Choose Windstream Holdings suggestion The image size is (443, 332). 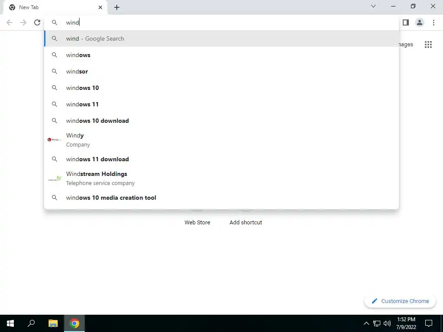click(x=221, y=179)
